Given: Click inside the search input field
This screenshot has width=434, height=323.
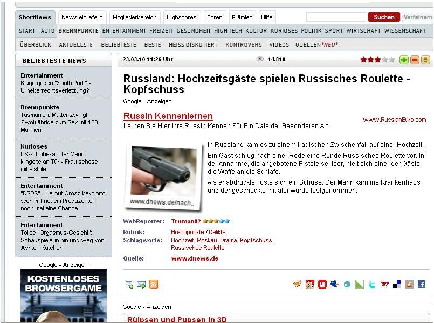Looking at the screenshot, I should pos(337,17).
